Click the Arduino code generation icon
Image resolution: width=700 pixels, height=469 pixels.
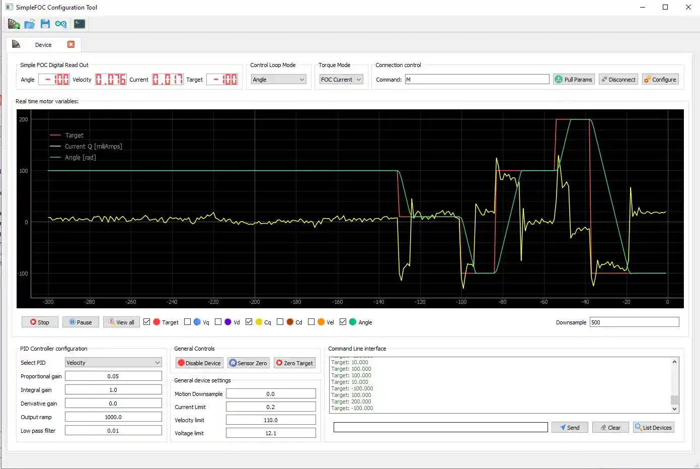click(61, 24)
